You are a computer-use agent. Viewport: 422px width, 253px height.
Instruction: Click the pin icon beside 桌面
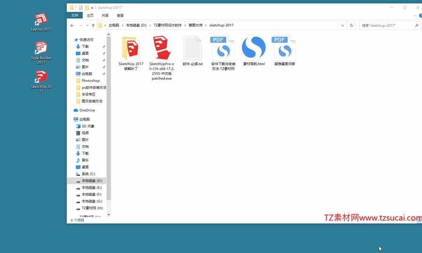104,54
